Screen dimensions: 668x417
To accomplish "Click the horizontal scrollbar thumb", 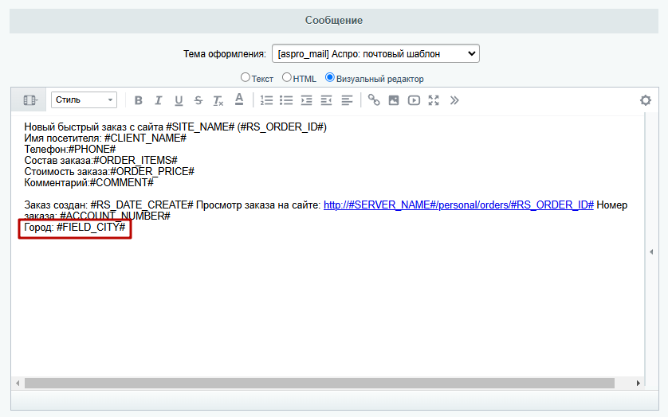I will 320,383.
